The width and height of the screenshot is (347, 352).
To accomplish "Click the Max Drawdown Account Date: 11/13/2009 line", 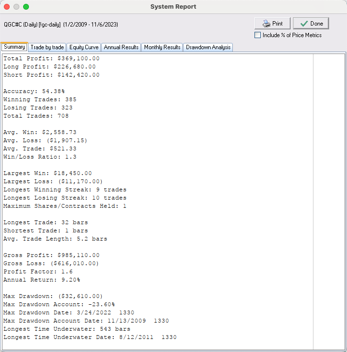I will pos(86,321).
